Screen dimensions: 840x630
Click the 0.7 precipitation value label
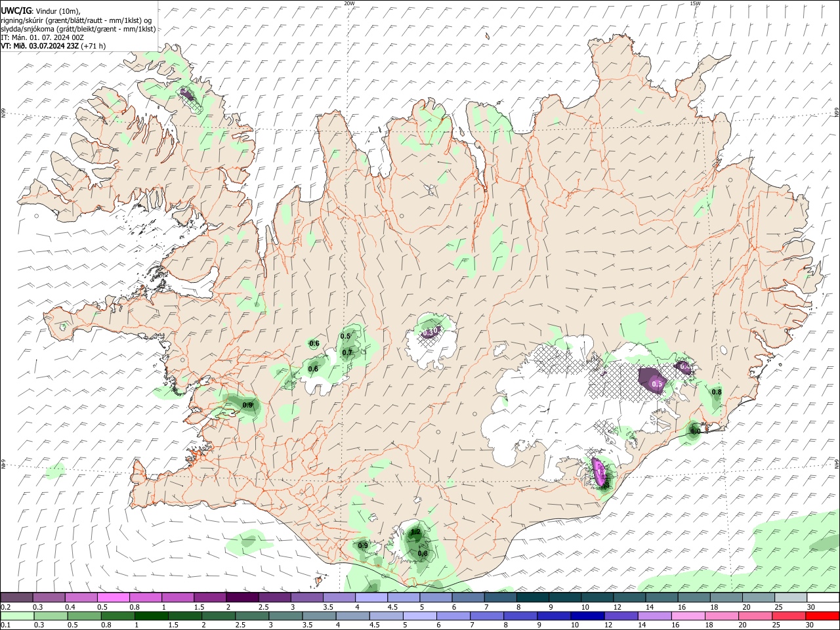(347, 352)
